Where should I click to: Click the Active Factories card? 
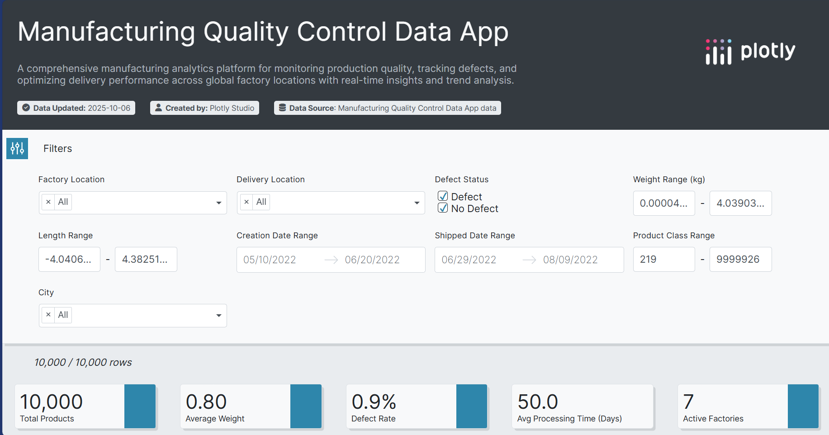click(748, 406)
